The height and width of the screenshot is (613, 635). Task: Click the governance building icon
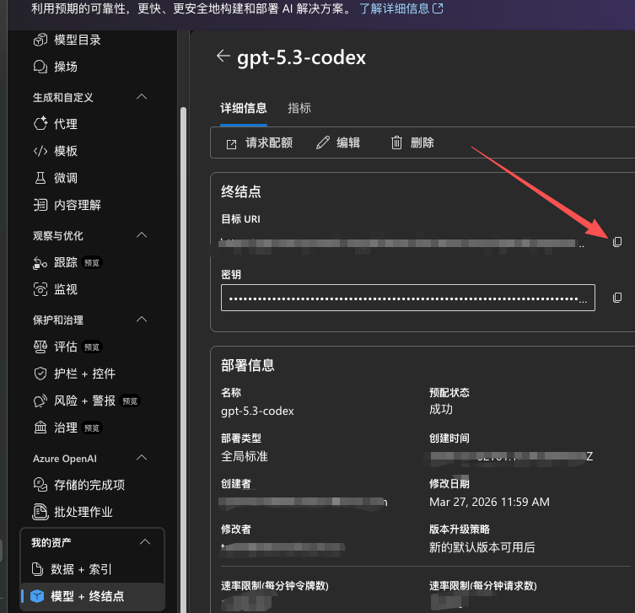tap(40, 427)
